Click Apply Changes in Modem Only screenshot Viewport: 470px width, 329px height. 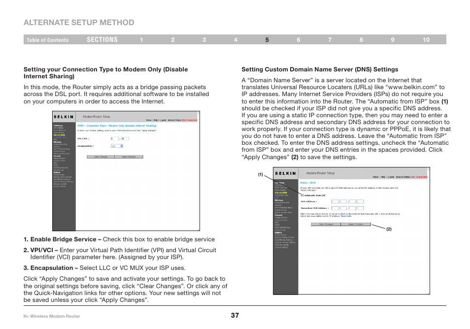click(129, 157)
